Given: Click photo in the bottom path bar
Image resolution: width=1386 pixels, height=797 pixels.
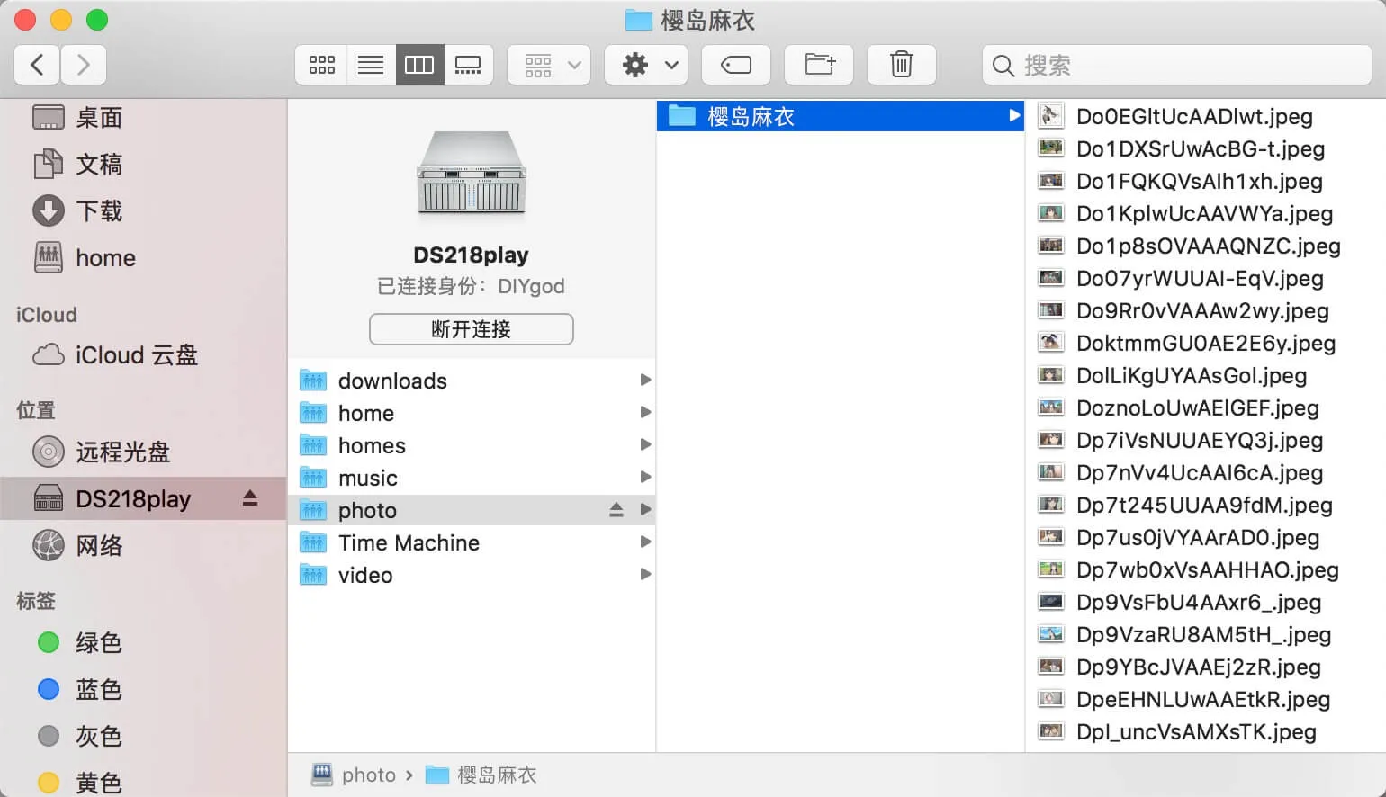Looking at the screenshot, I should [368, 775].
